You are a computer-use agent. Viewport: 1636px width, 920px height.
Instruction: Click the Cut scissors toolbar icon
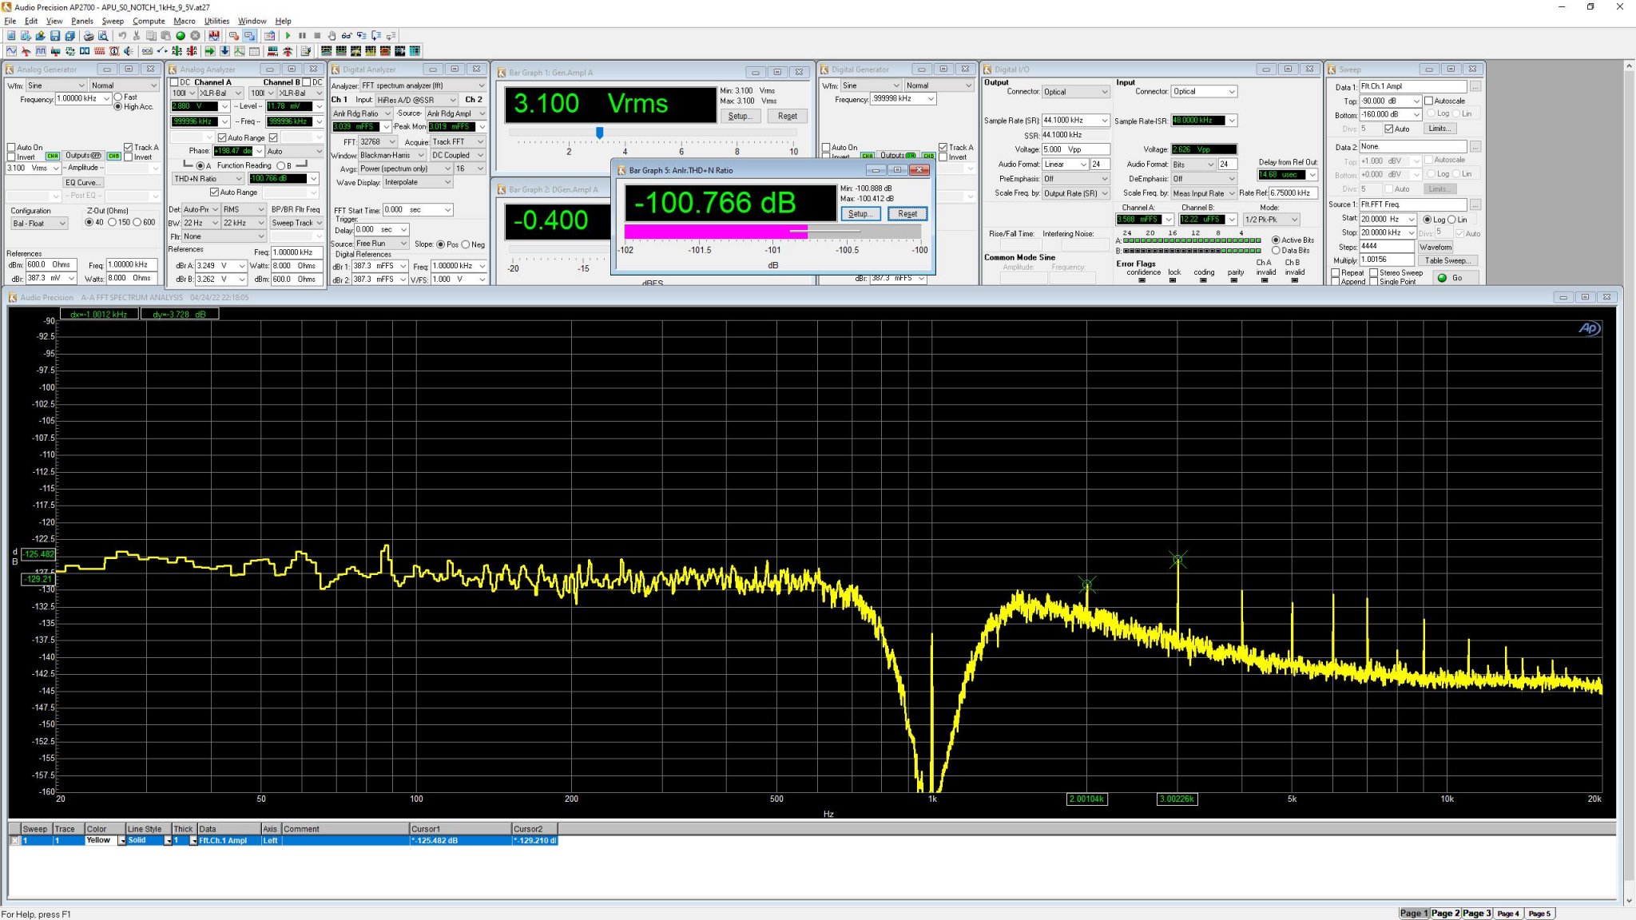137,35
